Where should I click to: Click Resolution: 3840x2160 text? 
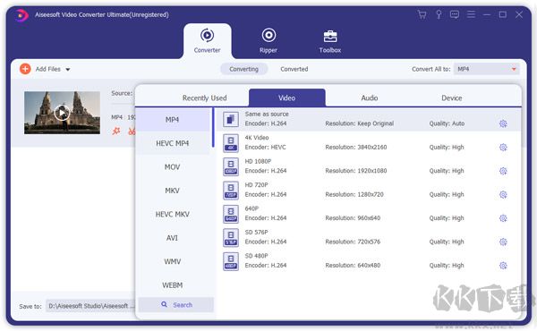point(356,148)
